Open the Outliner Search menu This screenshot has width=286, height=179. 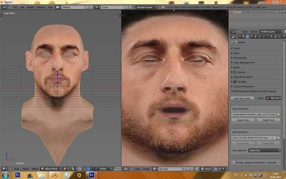pos(254,32)
